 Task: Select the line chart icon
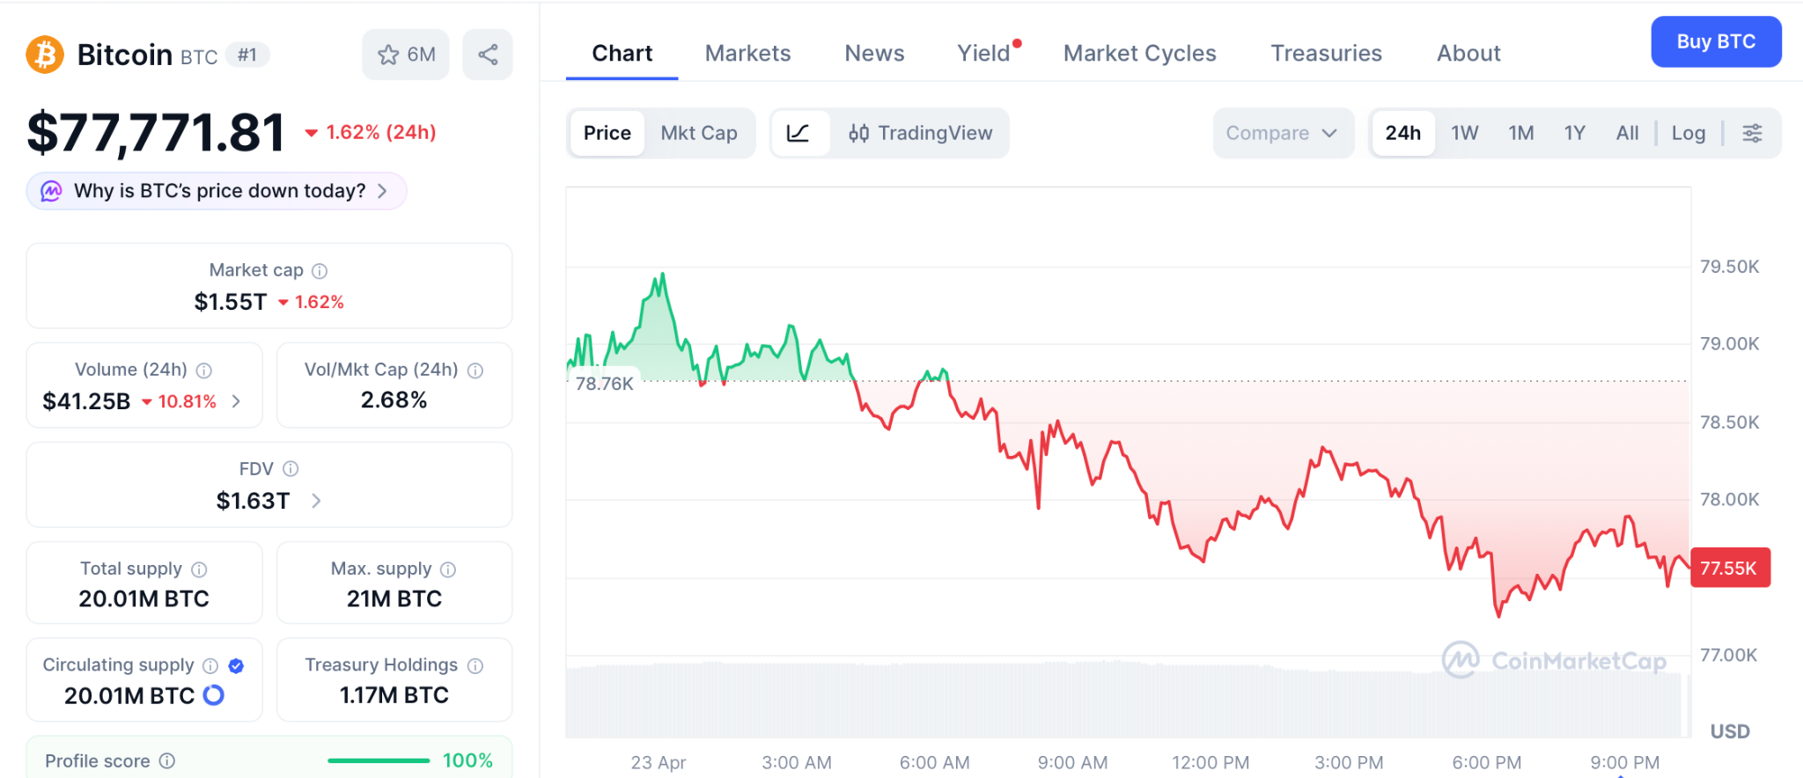coord(798,133)
